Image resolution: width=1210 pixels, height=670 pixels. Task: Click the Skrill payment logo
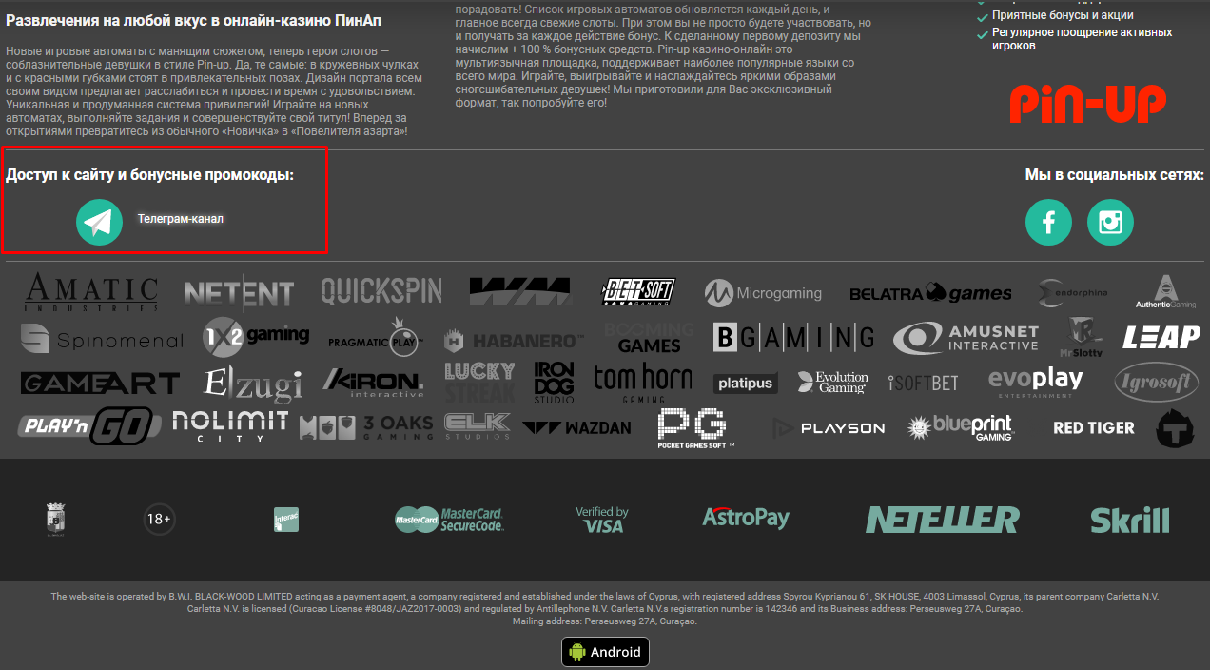[x=1130, y=520]
